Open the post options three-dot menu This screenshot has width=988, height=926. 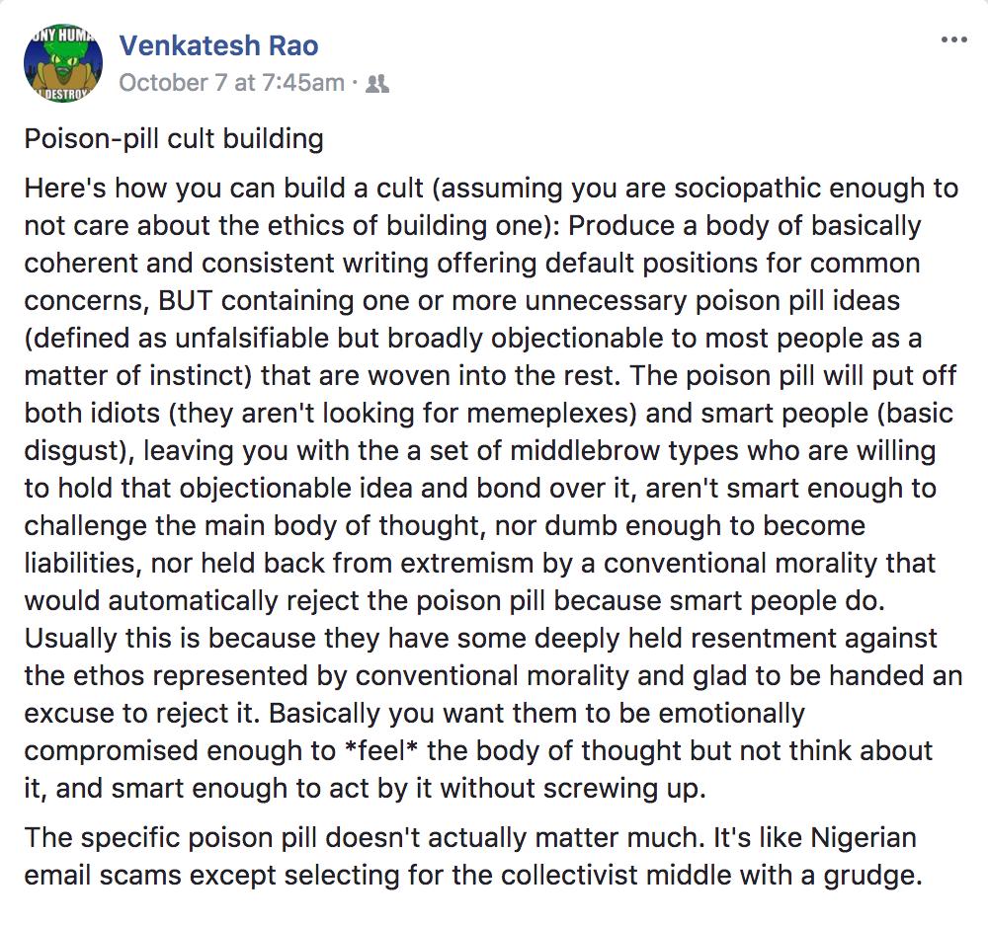coord(954,39)
